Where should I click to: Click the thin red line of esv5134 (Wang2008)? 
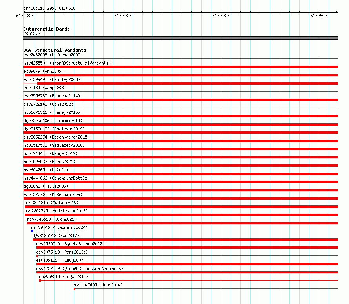coord(180,91)
